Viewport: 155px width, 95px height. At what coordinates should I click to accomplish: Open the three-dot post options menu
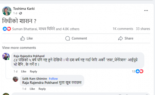[x=146, y=11]
